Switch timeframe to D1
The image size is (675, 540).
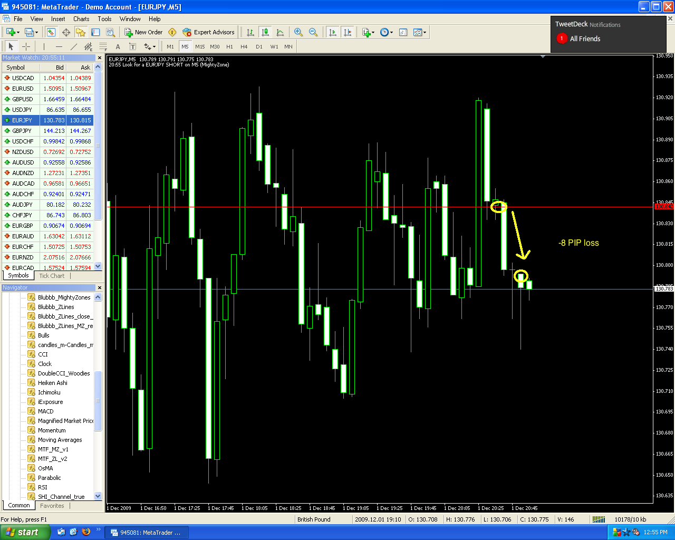tap(259, 46)
